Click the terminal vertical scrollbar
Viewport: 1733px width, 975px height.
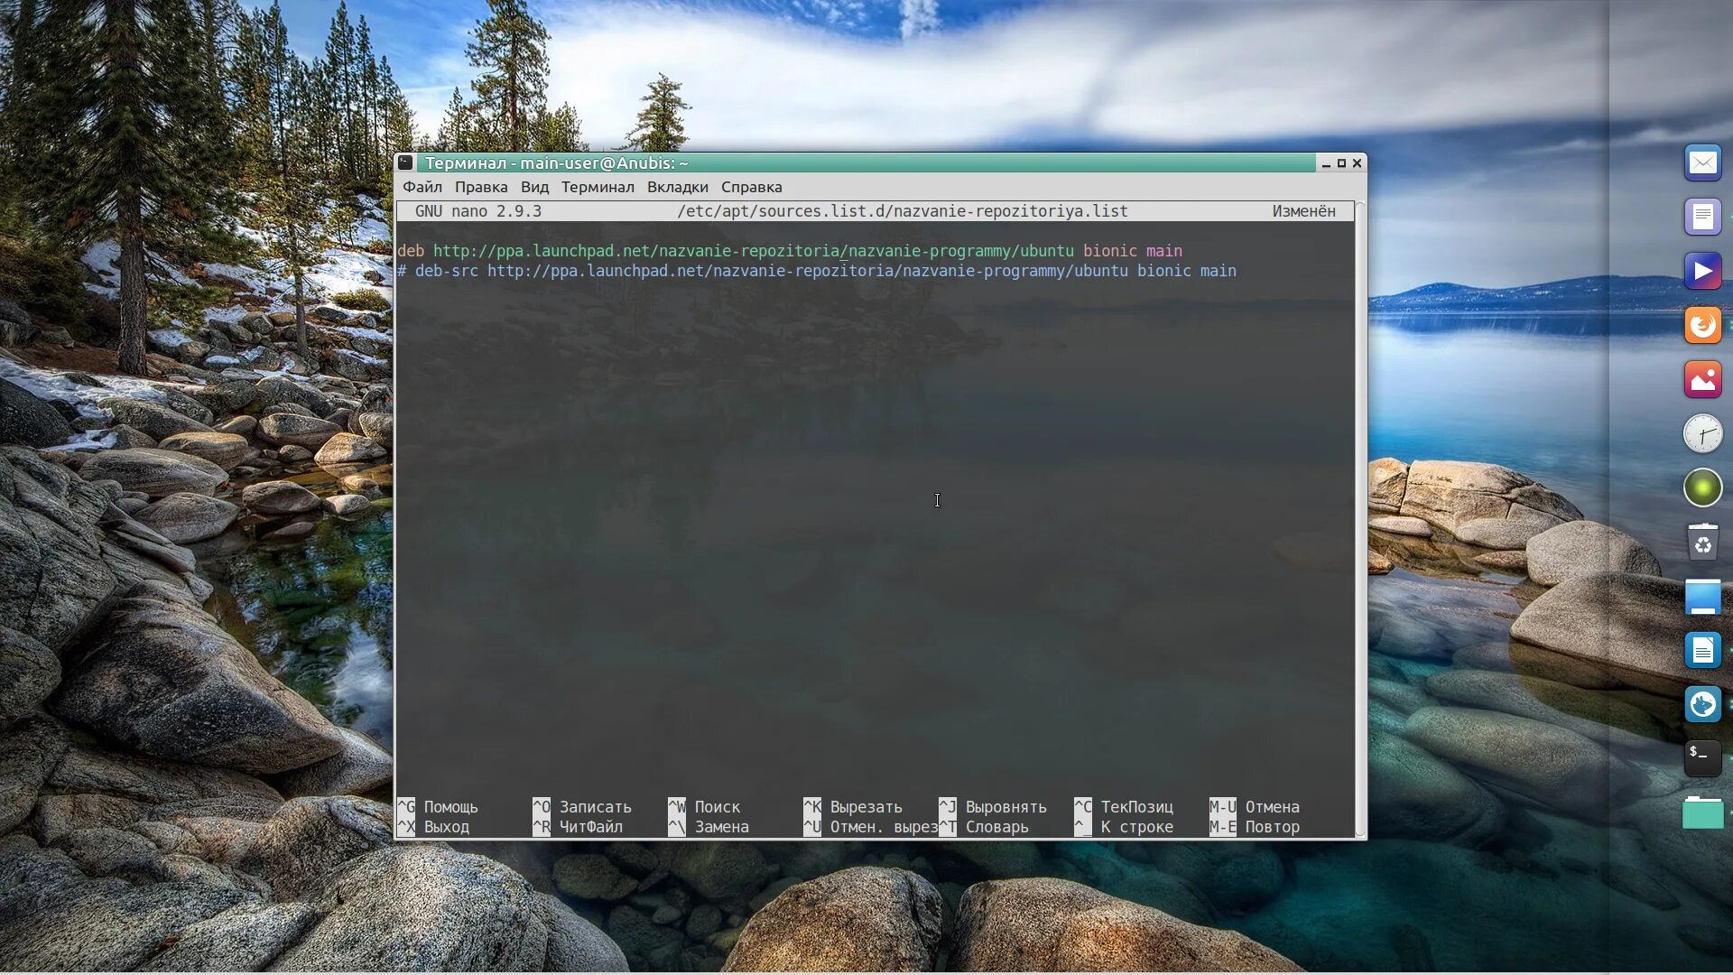(1359, 519)
